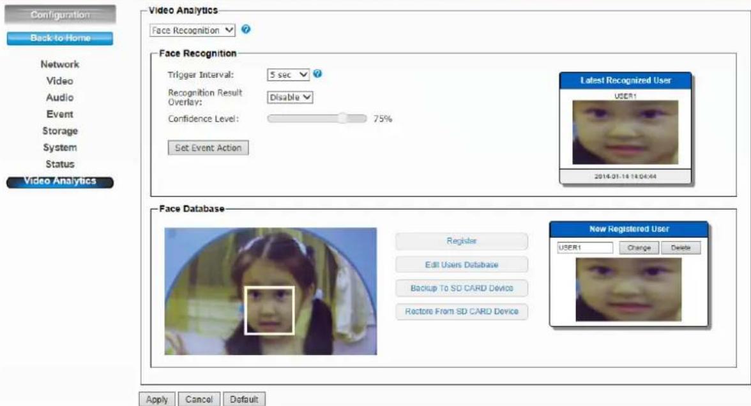
Task: Open help icon next to Trigger Interval
Action: click(317, 74)
